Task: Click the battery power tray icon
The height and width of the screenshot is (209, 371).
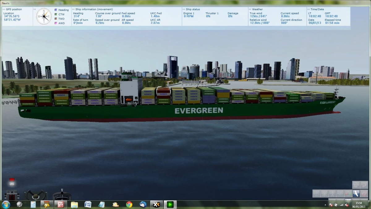Action: pyautogui.click(x=336, y=205)
